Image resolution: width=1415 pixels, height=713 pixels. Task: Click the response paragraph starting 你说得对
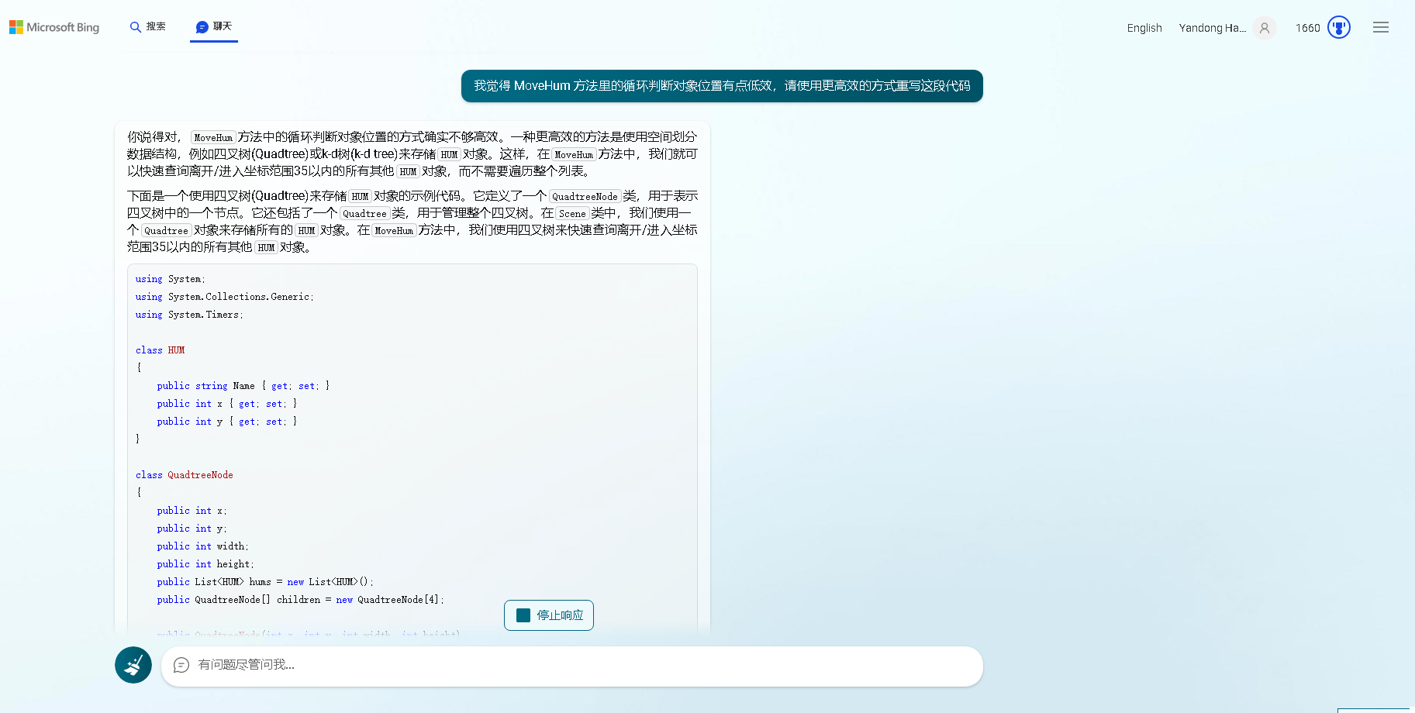point(412,154)
